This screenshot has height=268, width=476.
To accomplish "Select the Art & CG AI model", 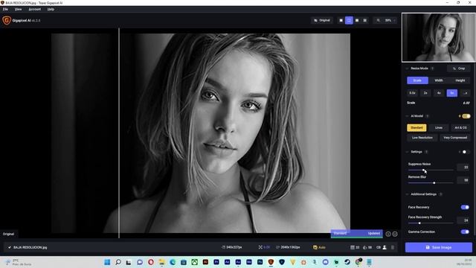I will [460, 128].
